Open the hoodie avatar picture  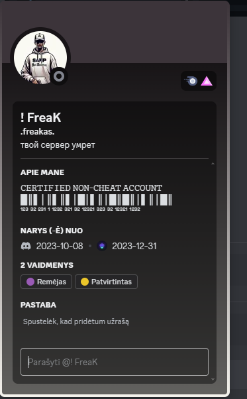(40, 58)
